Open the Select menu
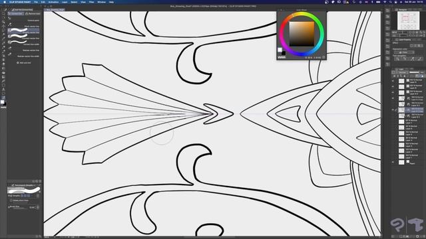426x239 pixels. 74,2
